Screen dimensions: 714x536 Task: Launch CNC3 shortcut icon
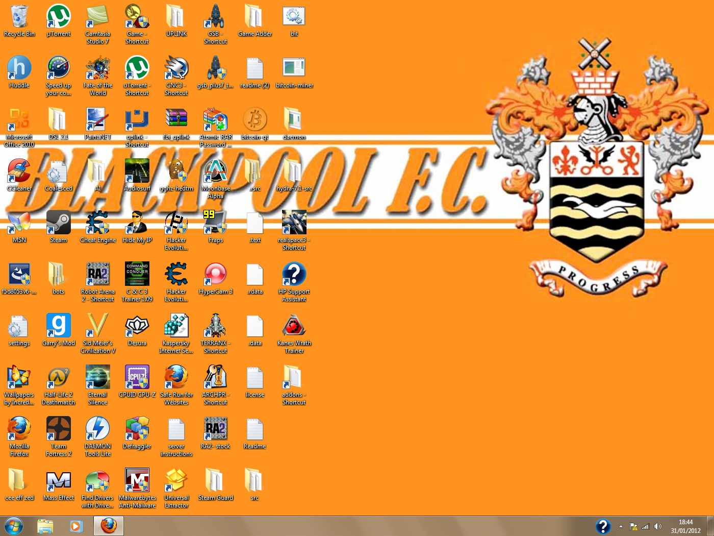(x=176, y=76)
